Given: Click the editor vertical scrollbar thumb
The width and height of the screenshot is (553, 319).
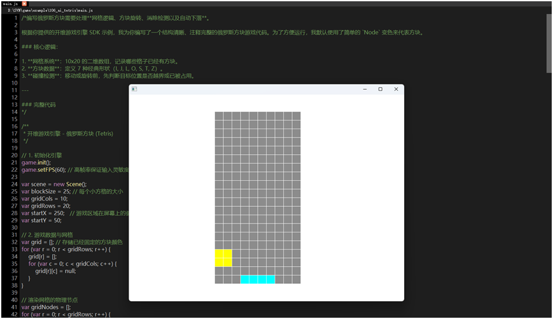Looking at the screenshot, I should click(549, 43).
